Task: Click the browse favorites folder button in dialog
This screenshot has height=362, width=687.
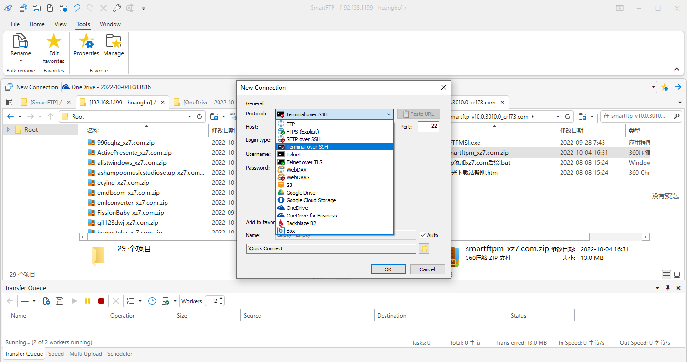Action: coord(424,248)
